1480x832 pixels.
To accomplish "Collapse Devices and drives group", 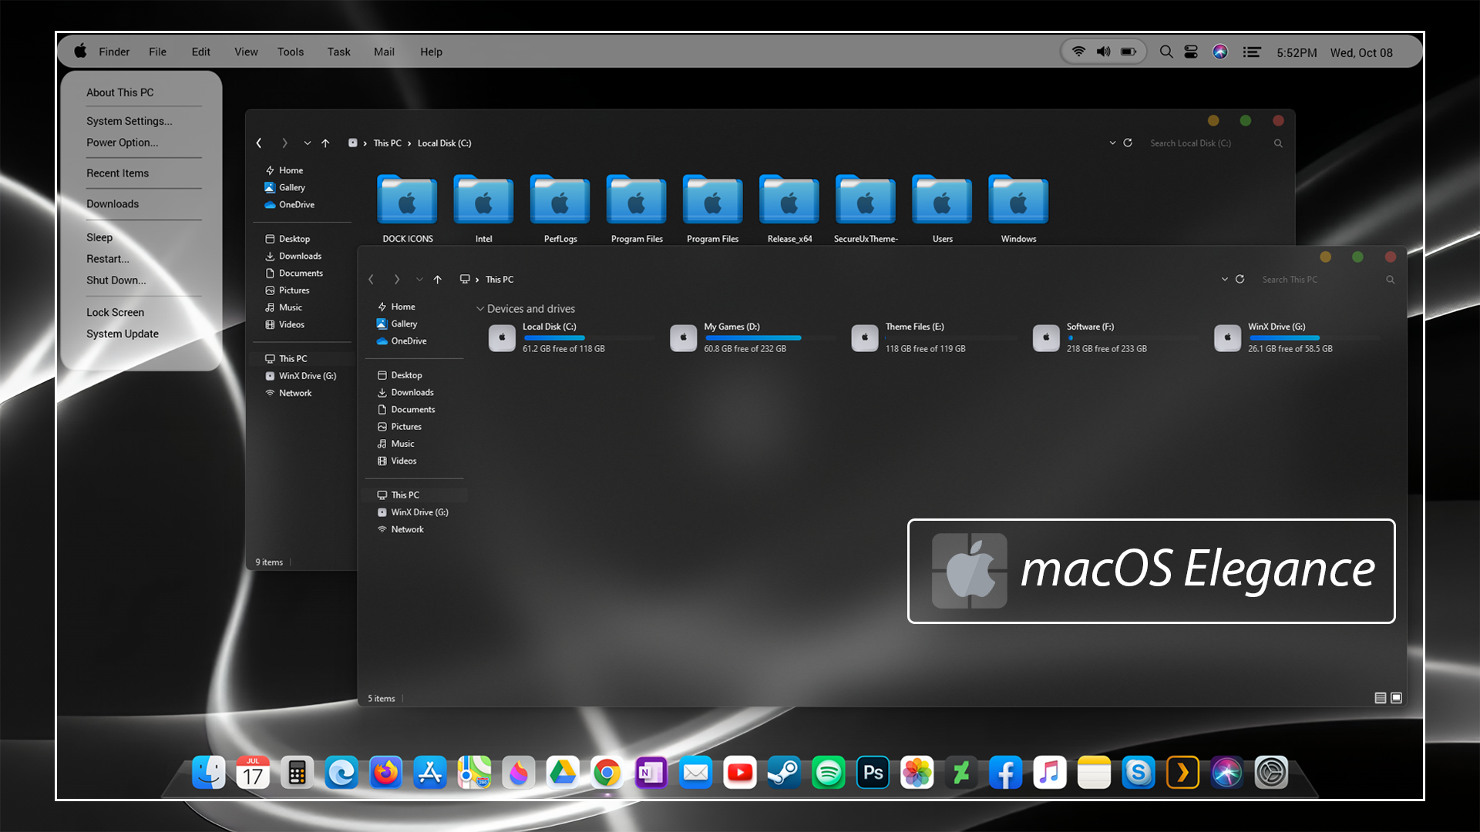I will pos(480,309).
